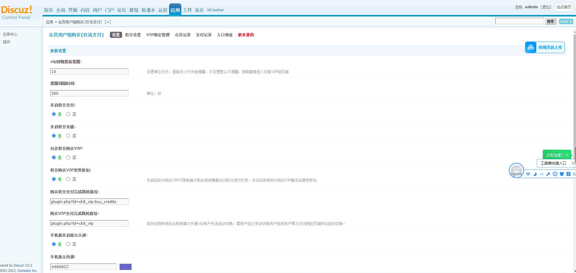Click the Baidu cloud upload icon
576x273 pixels.
(x=531, y=47)
